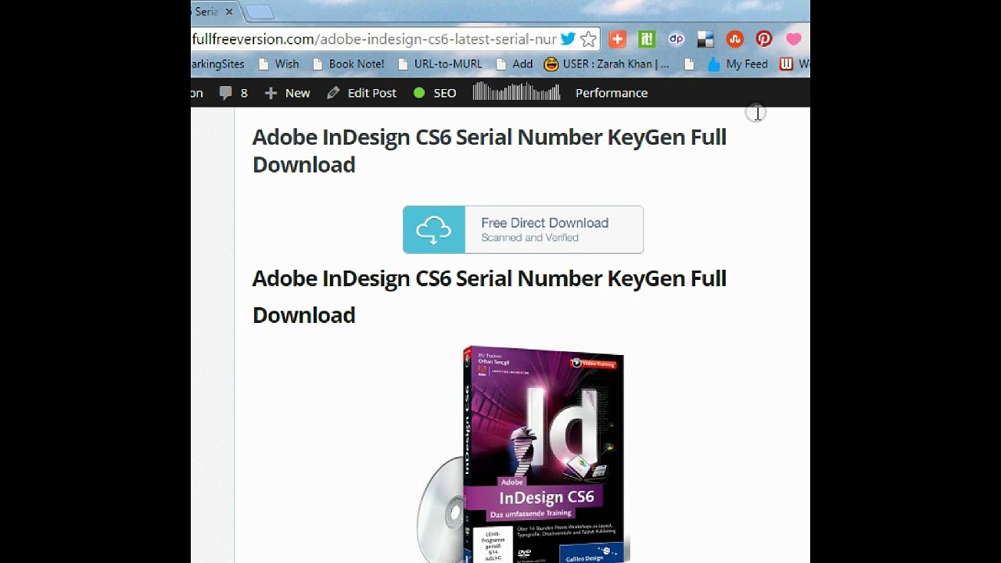Screen dimensions: 1001x563
Task: Open the StumbleUpon extension icon
Action: tap(734, 39)
